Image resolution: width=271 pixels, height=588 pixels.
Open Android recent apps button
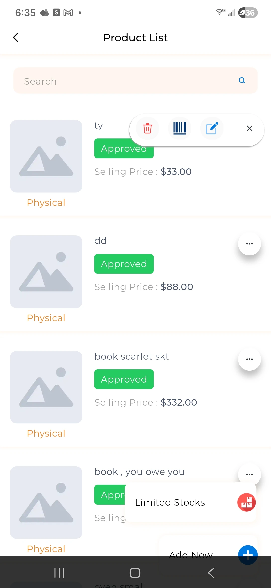pyautogui.click(x=59, y=573)
